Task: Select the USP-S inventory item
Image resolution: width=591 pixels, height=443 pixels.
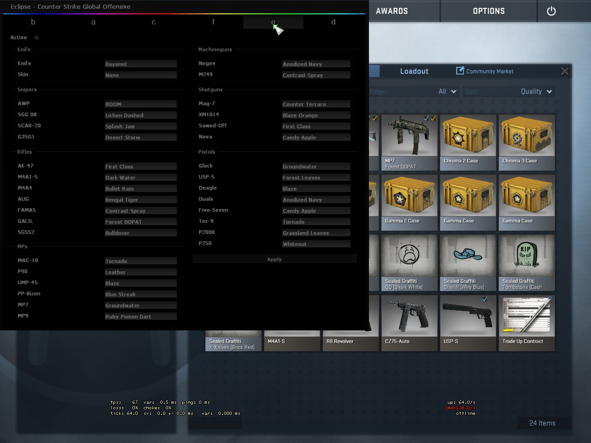Action: click(x=468, y=323)
